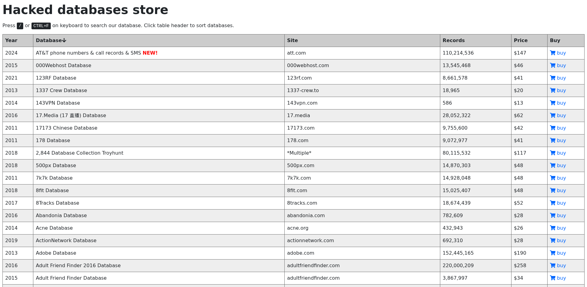The image size is (587, 287).
Task: Select the "$147" price cell
Action: pyautogui.click(x=529, y=53)
